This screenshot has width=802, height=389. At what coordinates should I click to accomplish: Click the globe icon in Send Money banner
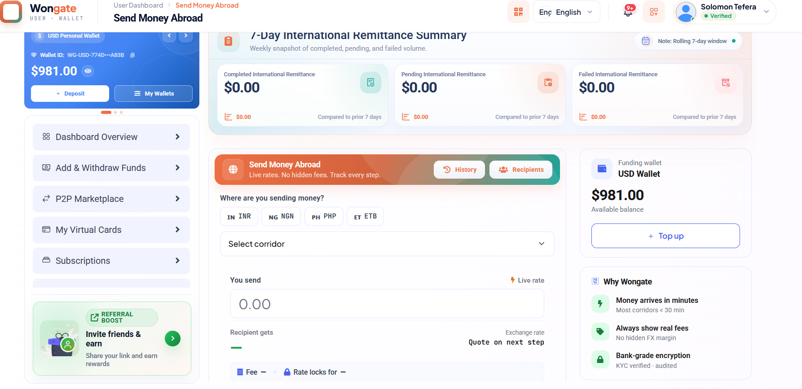pyautogui.click(x=233, y=170)
